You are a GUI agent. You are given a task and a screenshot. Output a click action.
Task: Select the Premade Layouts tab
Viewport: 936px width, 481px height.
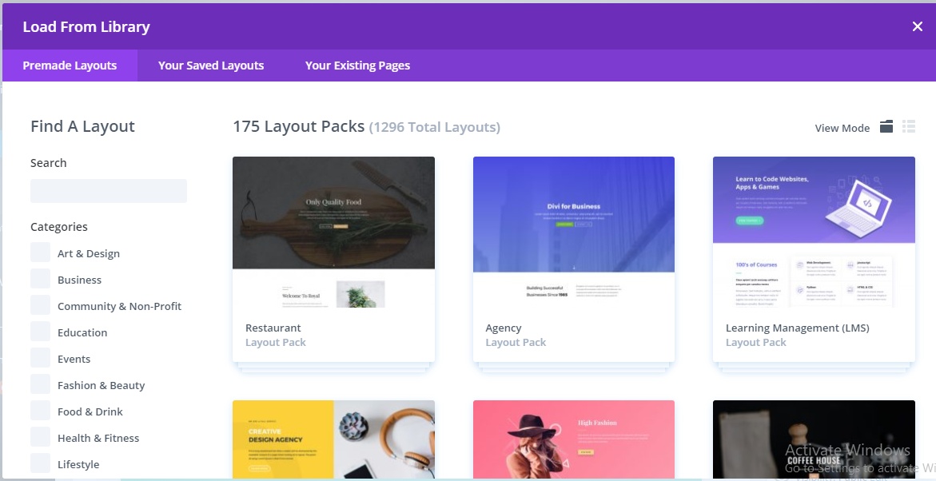coord(70,66)
